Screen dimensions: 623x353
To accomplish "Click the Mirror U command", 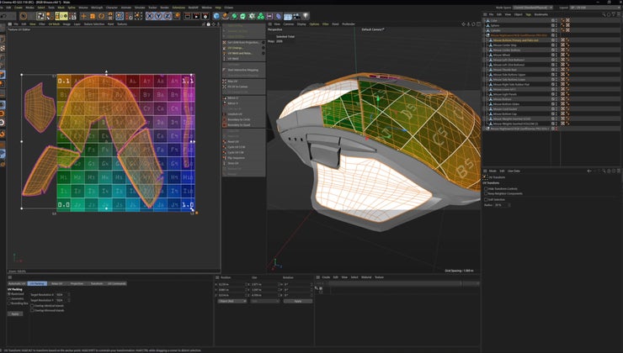I will click(x=233, y=98).
